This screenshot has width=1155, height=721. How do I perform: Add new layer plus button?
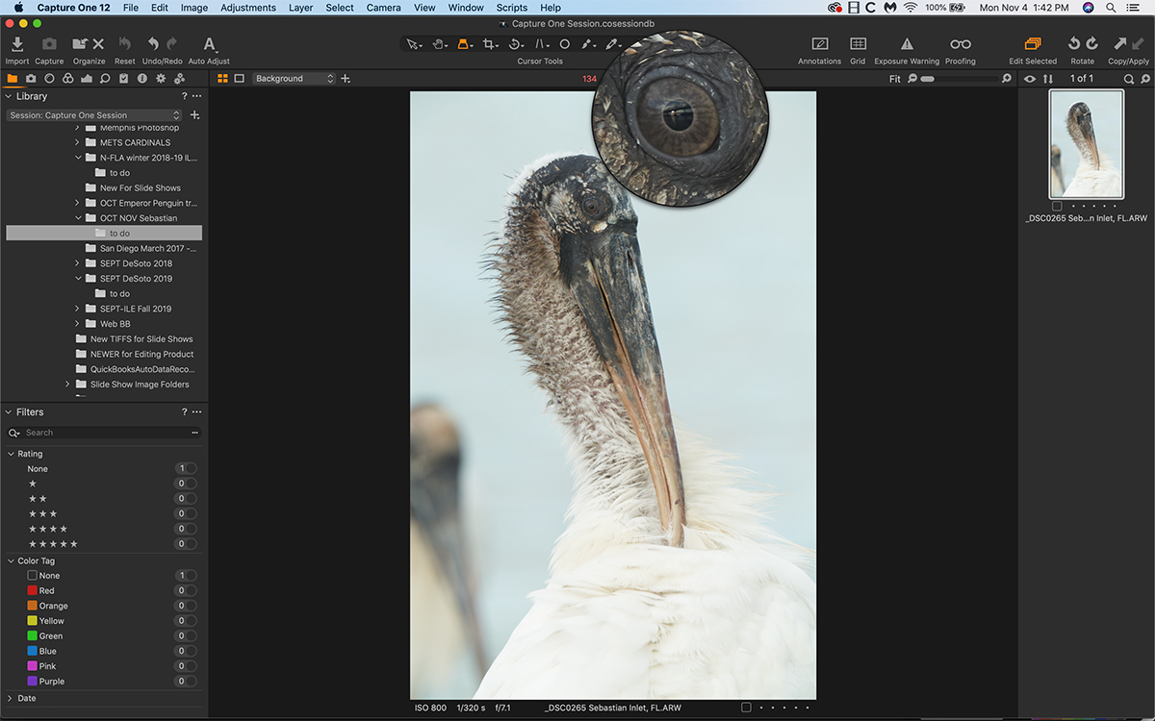click(x=346, y=79)
